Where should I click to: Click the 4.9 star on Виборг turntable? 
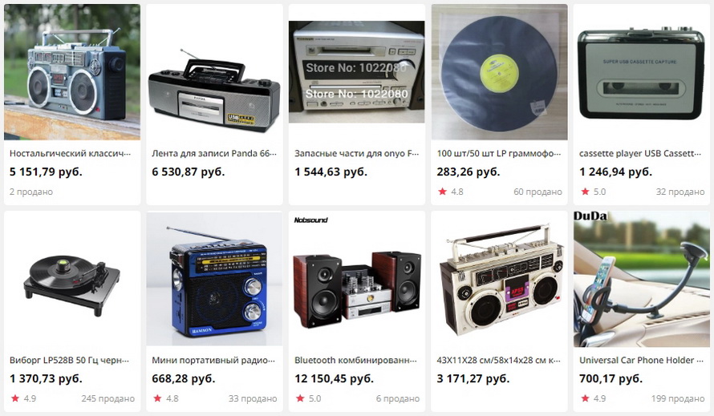23,398
